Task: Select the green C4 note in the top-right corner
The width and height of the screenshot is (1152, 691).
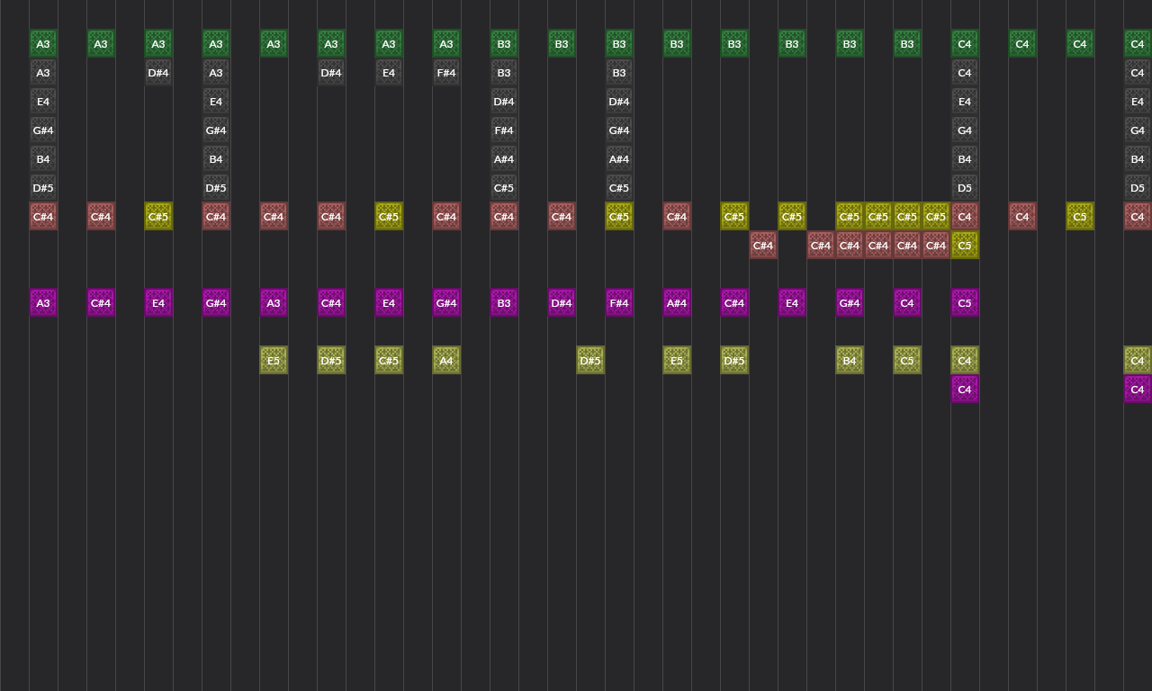Action: point(1138,43)
